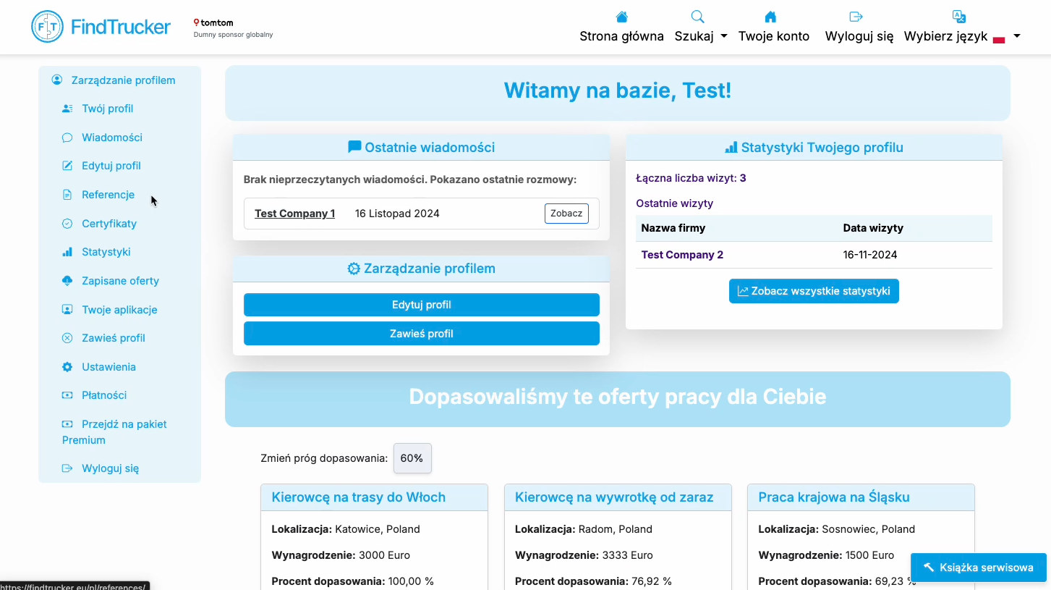1051x590 pixels.
Task: Expand the Szukaj dropdown menu
Action: [x=700, y=36]
